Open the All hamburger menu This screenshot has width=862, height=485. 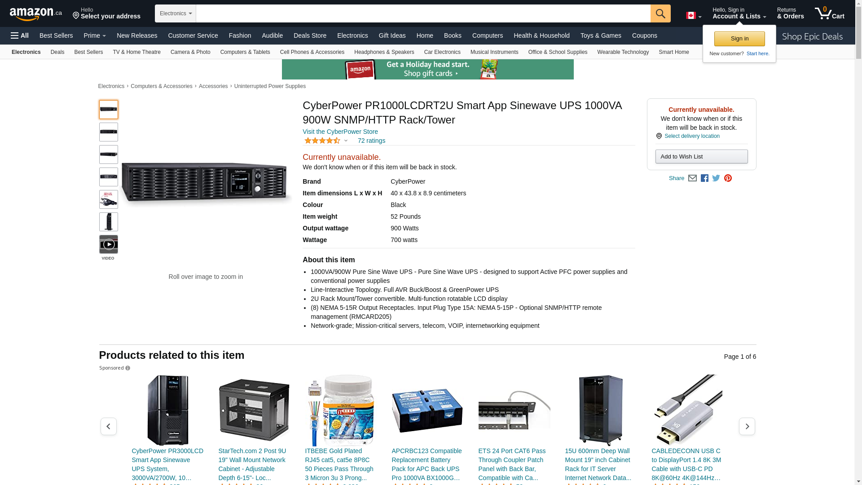20,35
